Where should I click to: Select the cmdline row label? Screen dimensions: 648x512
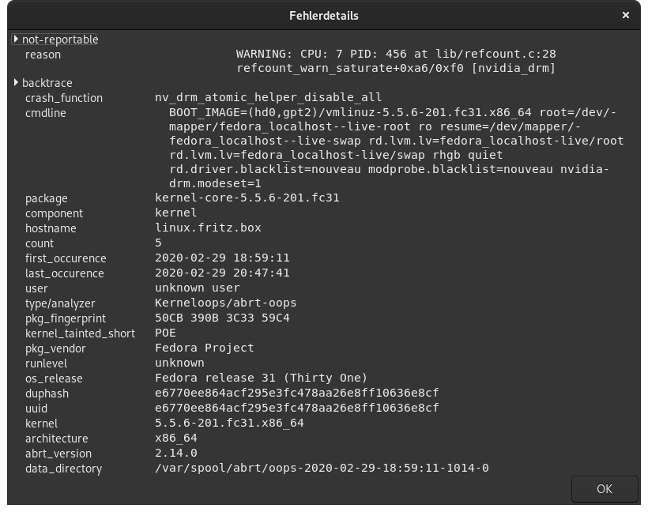(x=46, y=113)
